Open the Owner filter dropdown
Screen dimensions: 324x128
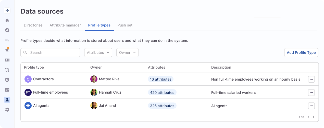[x=128, y=53]
